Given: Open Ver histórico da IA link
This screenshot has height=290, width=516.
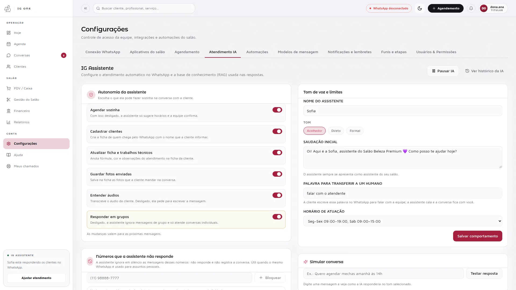Looking at the screenshot, I should [484, 71].
